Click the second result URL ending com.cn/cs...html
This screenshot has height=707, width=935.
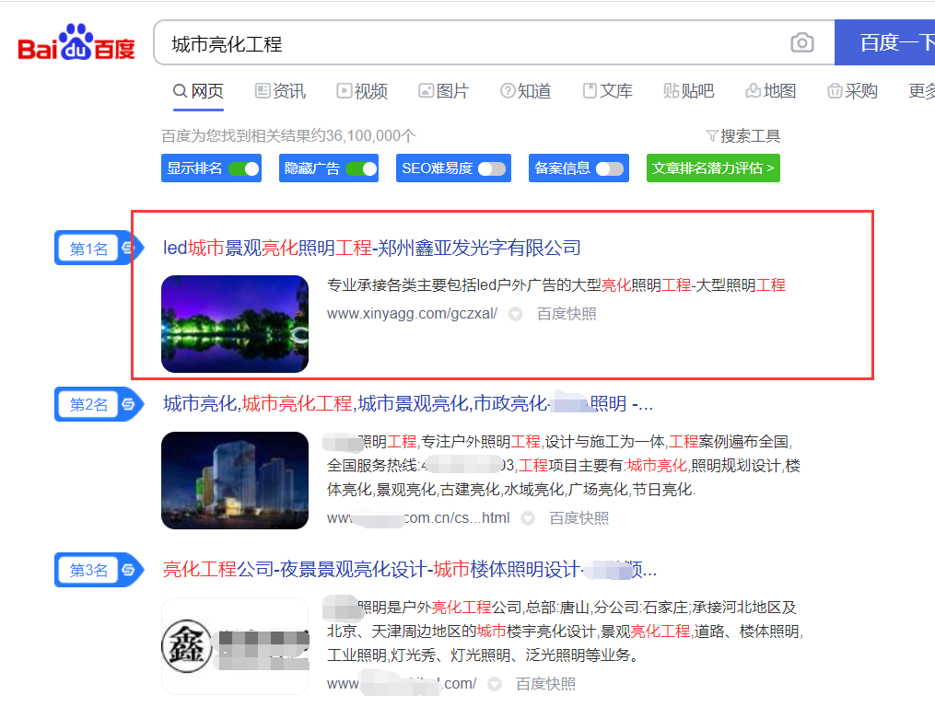pyautogui.click(x=418, y=518)
